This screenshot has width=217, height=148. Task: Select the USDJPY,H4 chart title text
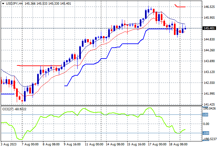pyautogui.click(x=14, y=4)
